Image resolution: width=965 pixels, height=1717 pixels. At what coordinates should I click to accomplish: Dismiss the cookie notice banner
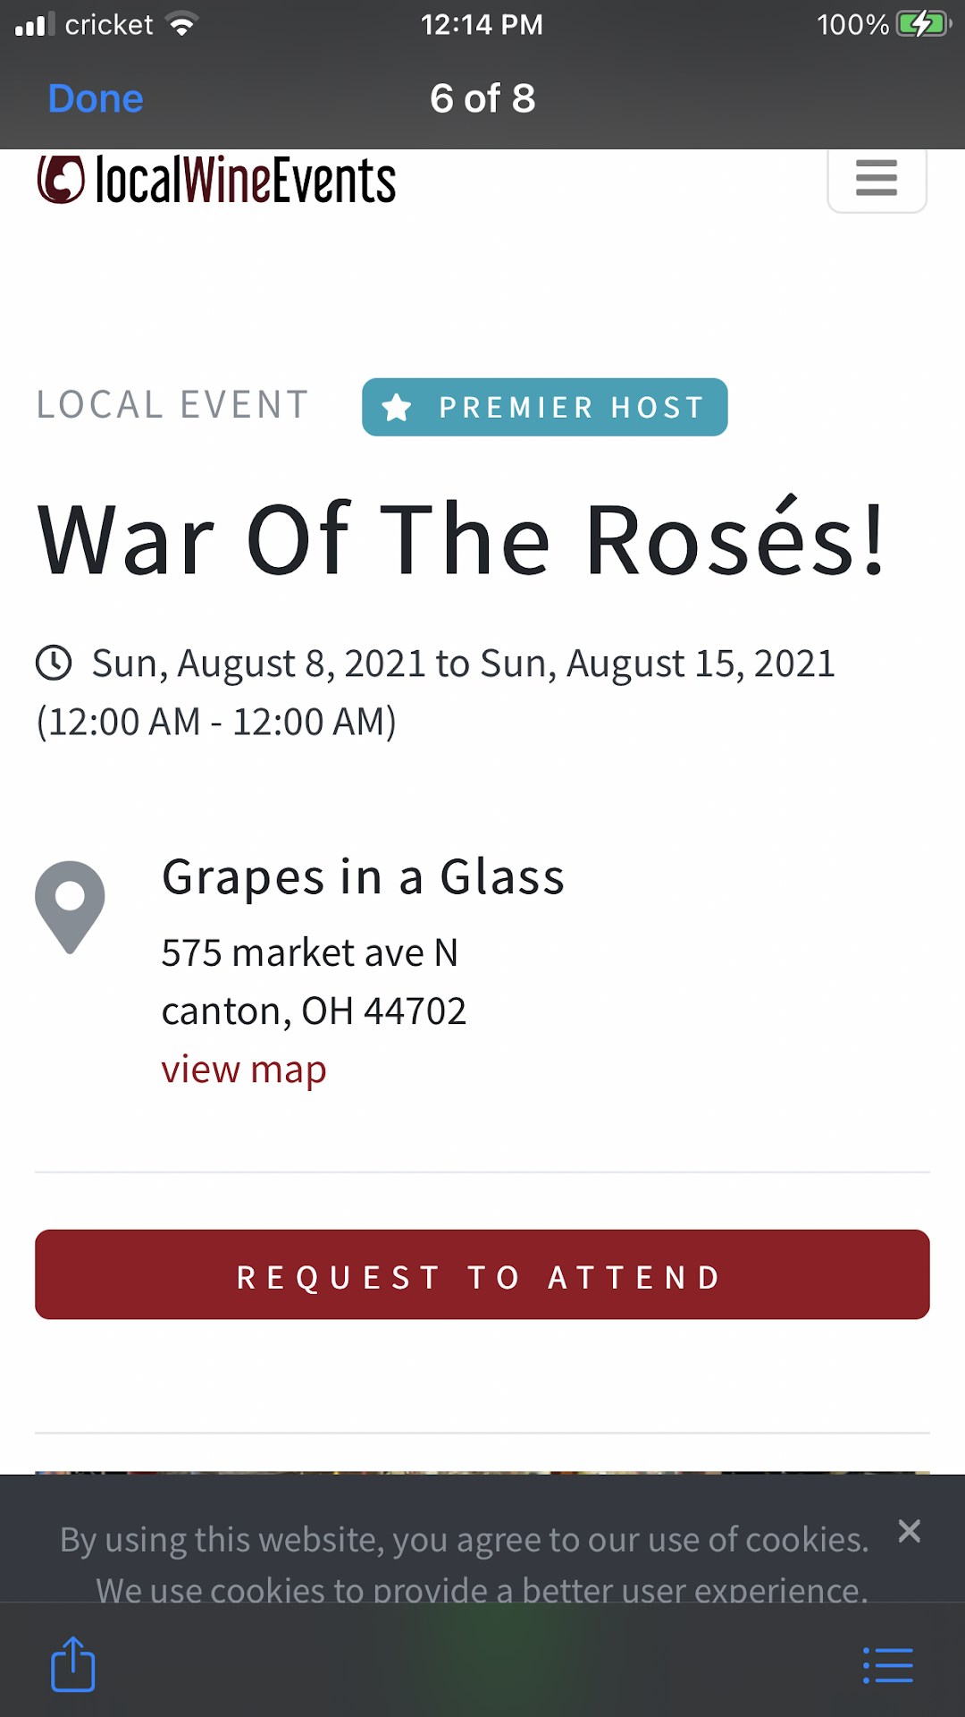[909, 1531]
